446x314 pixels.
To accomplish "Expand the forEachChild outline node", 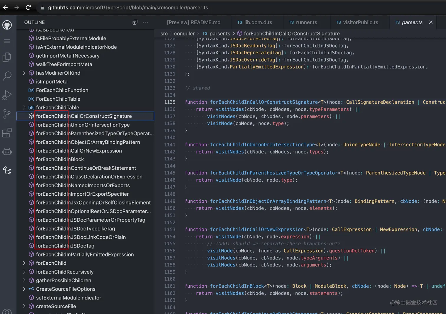I will pos(24,263).
